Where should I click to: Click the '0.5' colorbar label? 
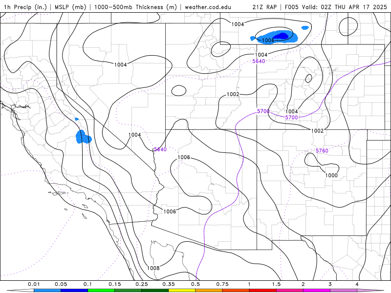pos(195,284)
